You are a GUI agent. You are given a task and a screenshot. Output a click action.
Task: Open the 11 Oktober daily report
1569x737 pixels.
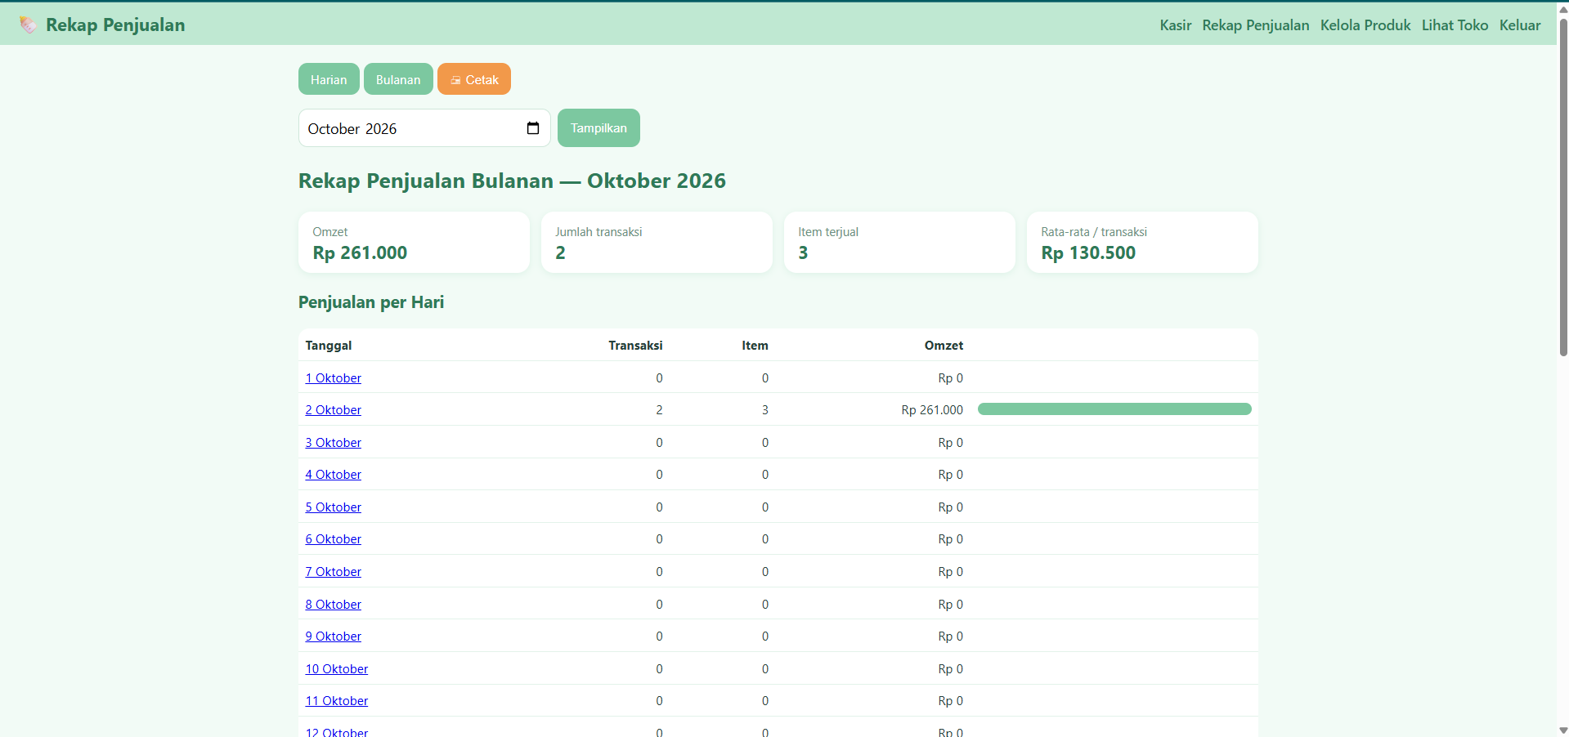pos(336,701)
